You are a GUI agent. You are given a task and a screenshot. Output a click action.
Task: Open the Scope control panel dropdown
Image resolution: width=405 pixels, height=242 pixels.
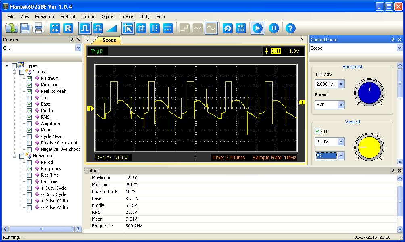pyautogui.click(x=399, y=48)
